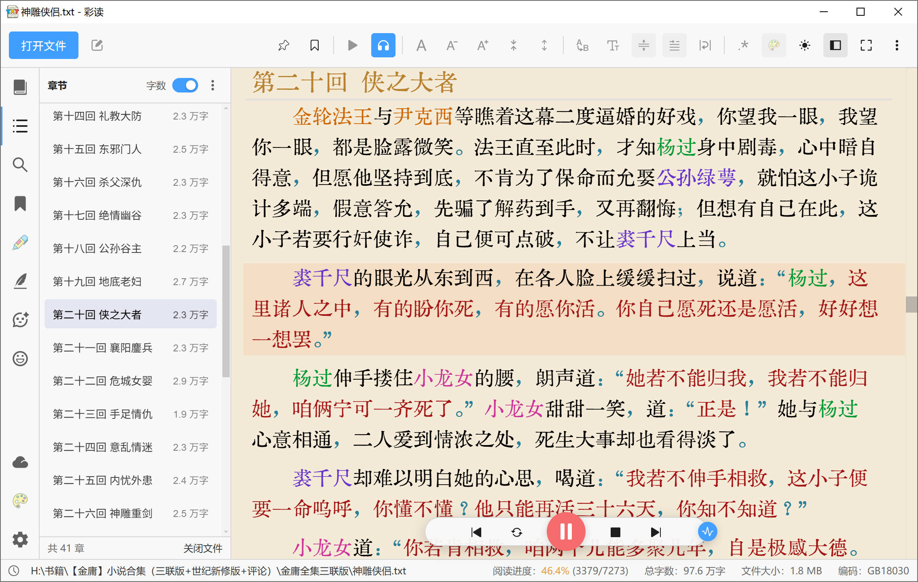Open the bookmarks sidebar tab
The image size is (918, 582).
click(x=20, y=204)
